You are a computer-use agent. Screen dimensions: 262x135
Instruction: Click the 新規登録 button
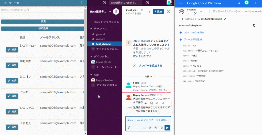pyautogui.click(x=42, y=29)
